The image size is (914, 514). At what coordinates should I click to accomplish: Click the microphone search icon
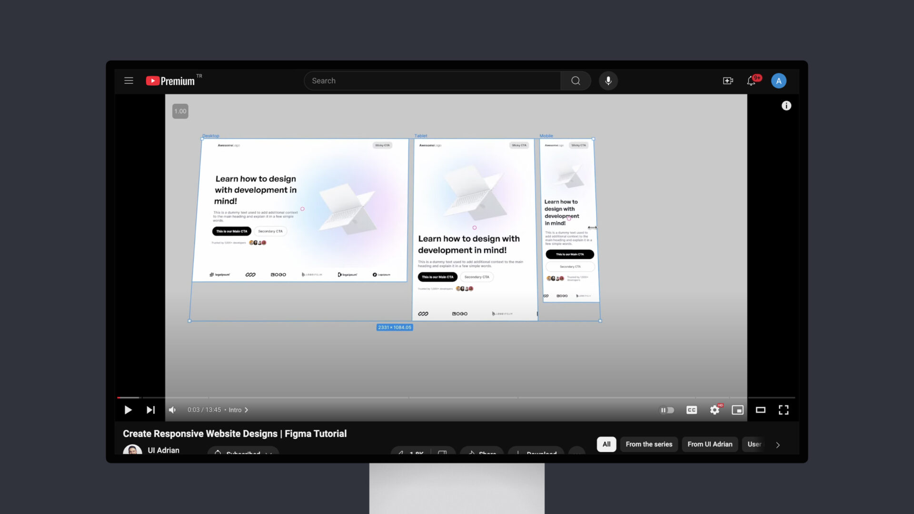[607, 80]
